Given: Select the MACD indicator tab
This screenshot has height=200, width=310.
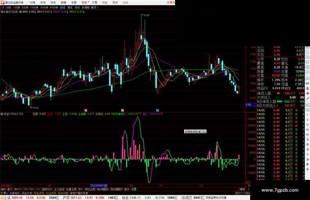Looking at the screenshot, I should pos(18,189).
